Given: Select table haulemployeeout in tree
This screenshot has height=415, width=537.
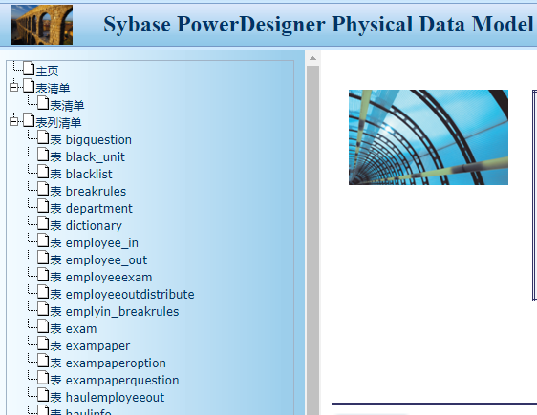Looking at the screenshot, I should click(107, 397).
